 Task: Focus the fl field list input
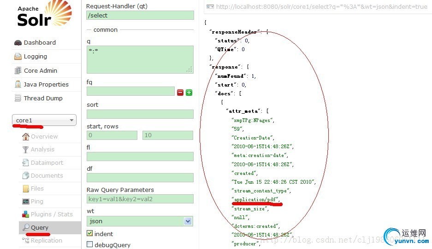(x=140, y=156)
